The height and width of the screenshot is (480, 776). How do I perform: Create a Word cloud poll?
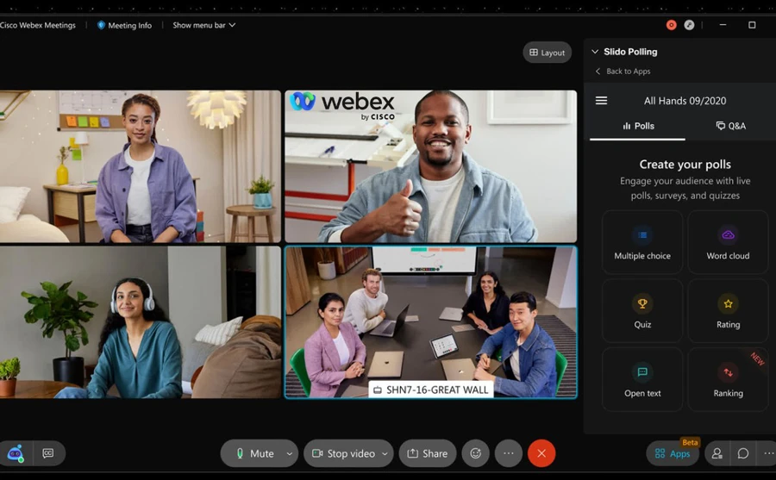point(728,242)
